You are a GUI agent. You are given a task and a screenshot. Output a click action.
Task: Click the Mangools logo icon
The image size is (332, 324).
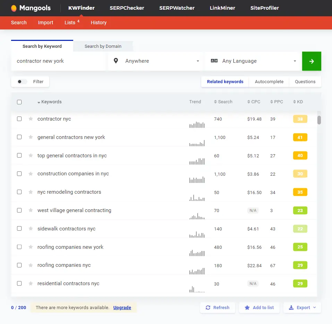coord(14,8)
